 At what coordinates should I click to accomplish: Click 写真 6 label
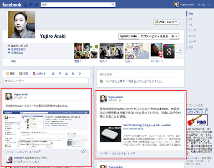tap(103, 61)
